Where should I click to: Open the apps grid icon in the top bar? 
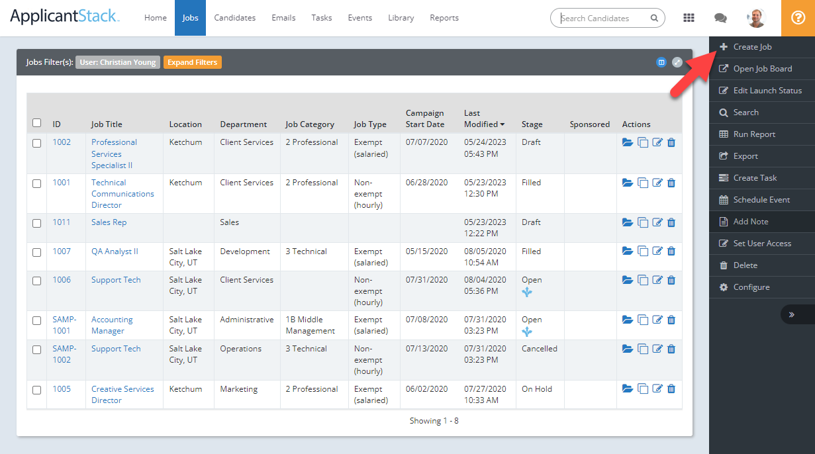(689, 18)
